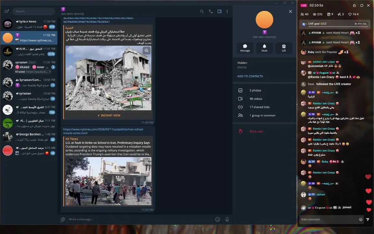
Task: Click Block user option
Action: pyautogui.click(x=264, y=131)
